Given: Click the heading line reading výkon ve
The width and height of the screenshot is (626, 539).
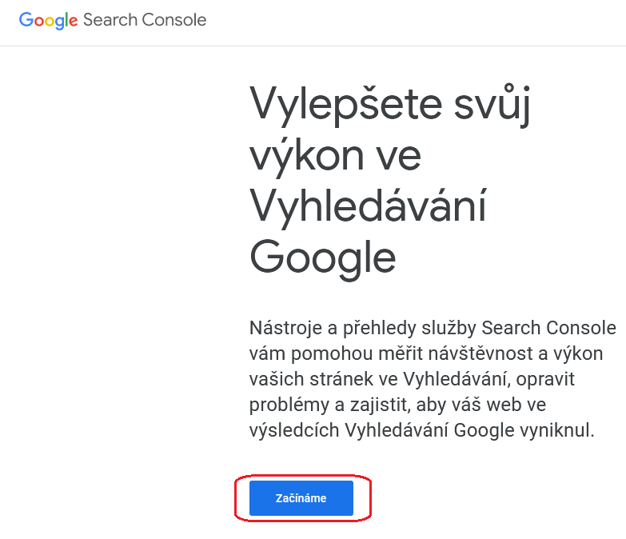Looking at the screenshot, I should point(336,156).
